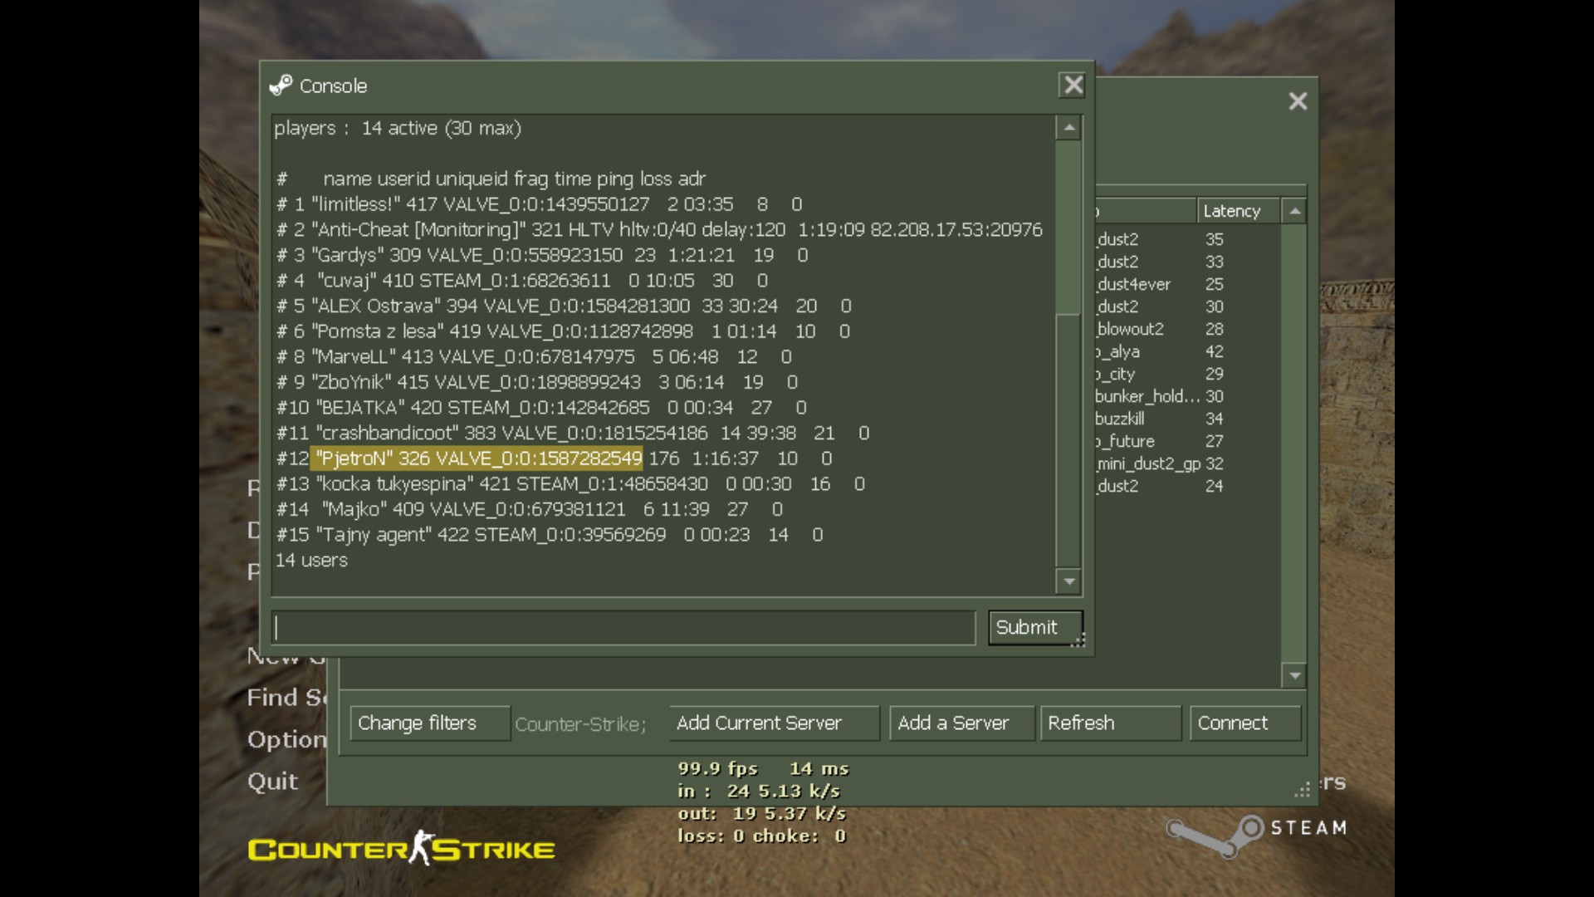Sort servers by Latency column header

click(1237, 211)
